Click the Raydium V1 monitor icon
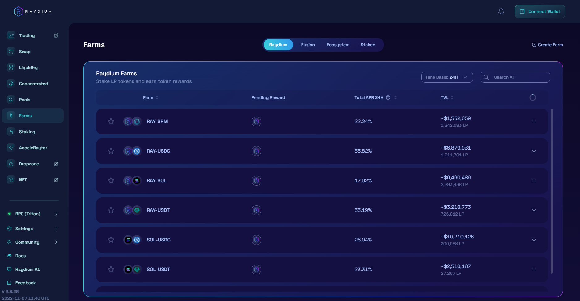The height and width of the screenshot is (301, 580). [x=9, y=269]
